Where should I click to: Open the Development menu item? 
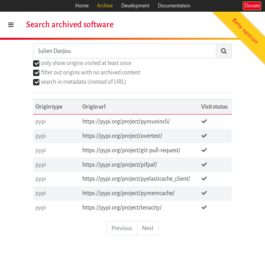click(x=135, y=6)
